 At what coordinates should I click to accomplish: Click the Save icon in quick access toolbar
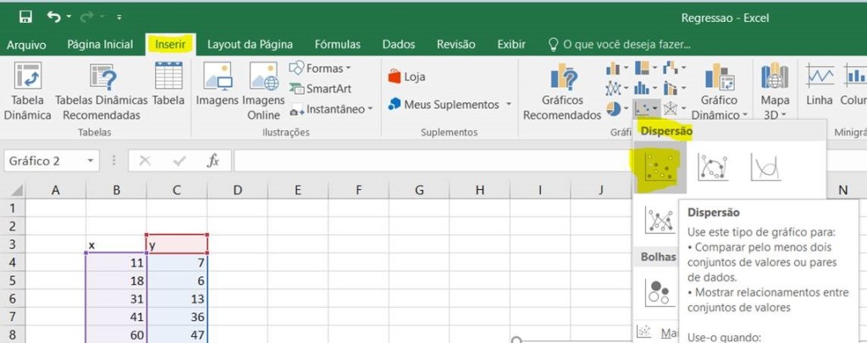(25, 16)
